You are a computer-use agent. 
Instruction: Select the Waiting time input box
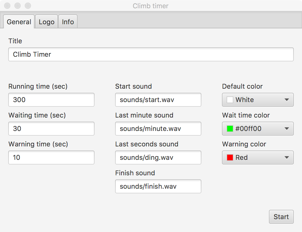(51, 129)
